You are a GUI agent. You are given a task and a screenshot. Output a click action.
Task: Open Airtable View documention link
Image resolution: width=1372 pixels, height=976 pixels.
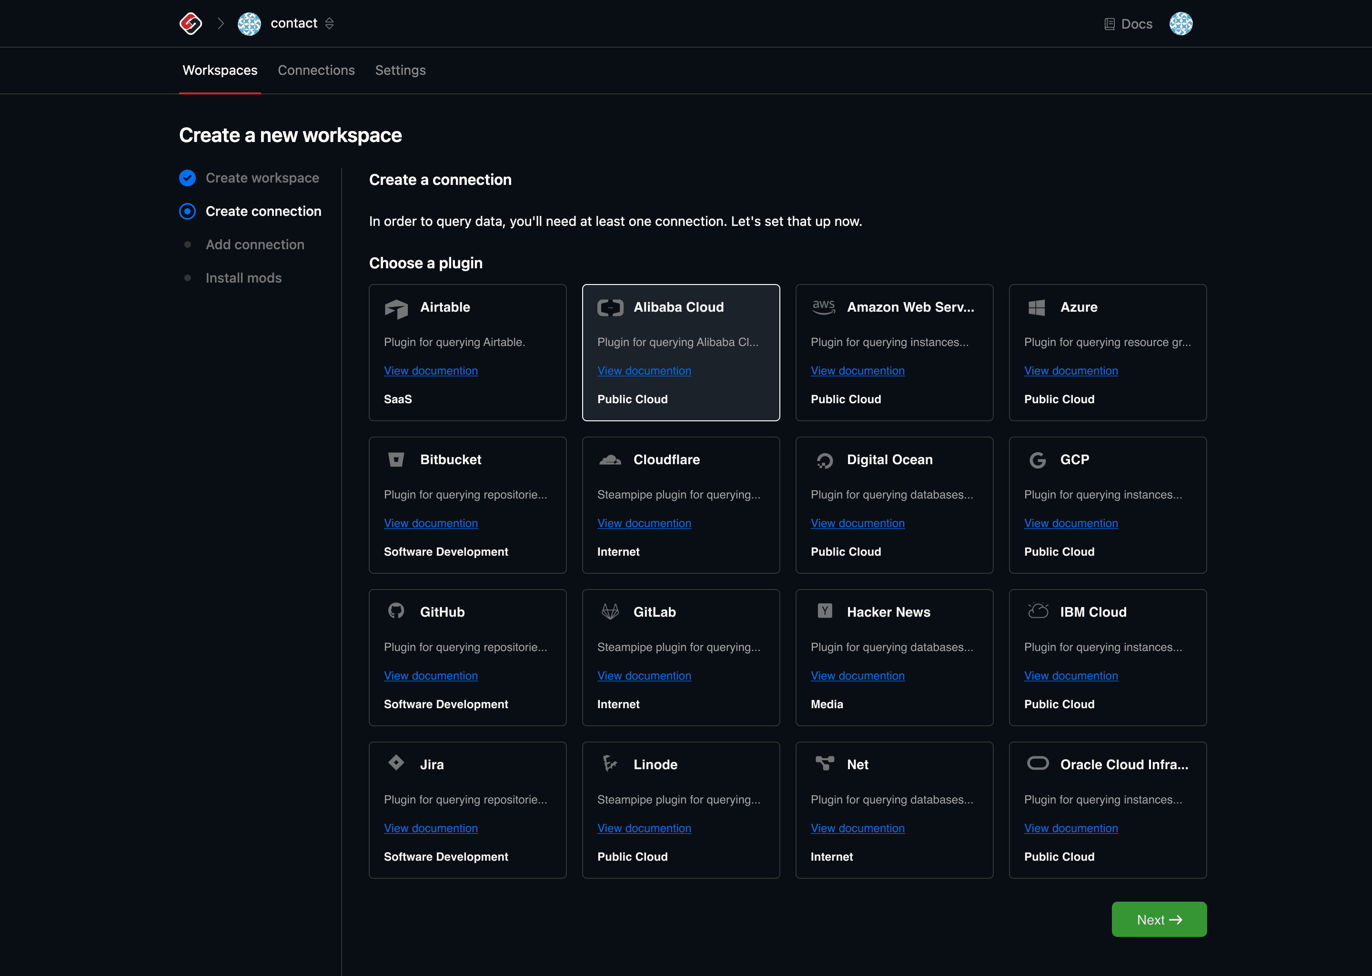click(431, 371)
